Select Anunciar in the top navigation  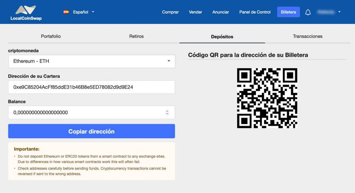[x=220, y=12]
